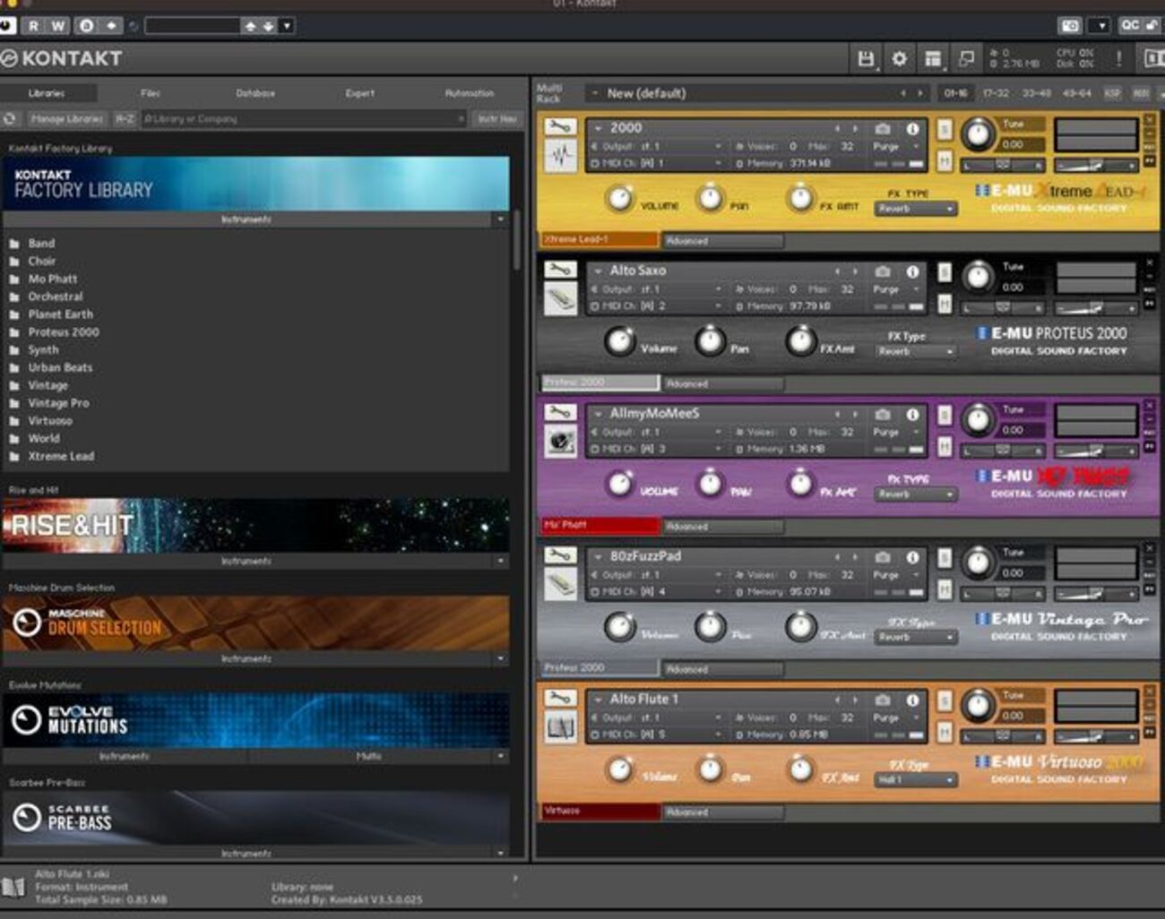
Task: Switch to the Database tab
Action: tap(255, 93)
